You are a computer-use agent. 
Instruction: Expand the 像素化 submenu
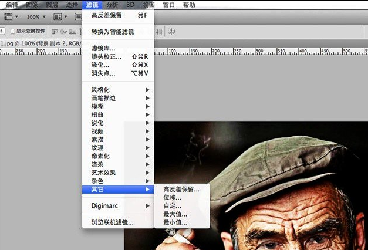click(118, 156)
